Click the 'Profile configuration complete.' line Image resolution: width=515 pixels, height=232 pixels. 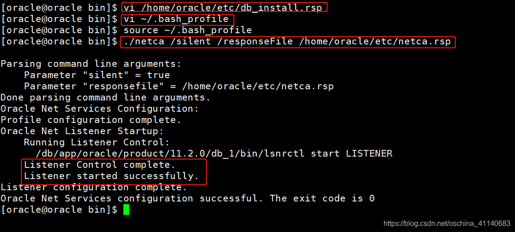tap(90, 120)
